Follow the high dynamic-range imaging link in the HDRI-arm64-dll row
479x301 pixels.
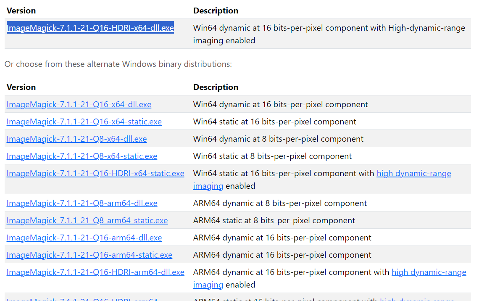429,272
